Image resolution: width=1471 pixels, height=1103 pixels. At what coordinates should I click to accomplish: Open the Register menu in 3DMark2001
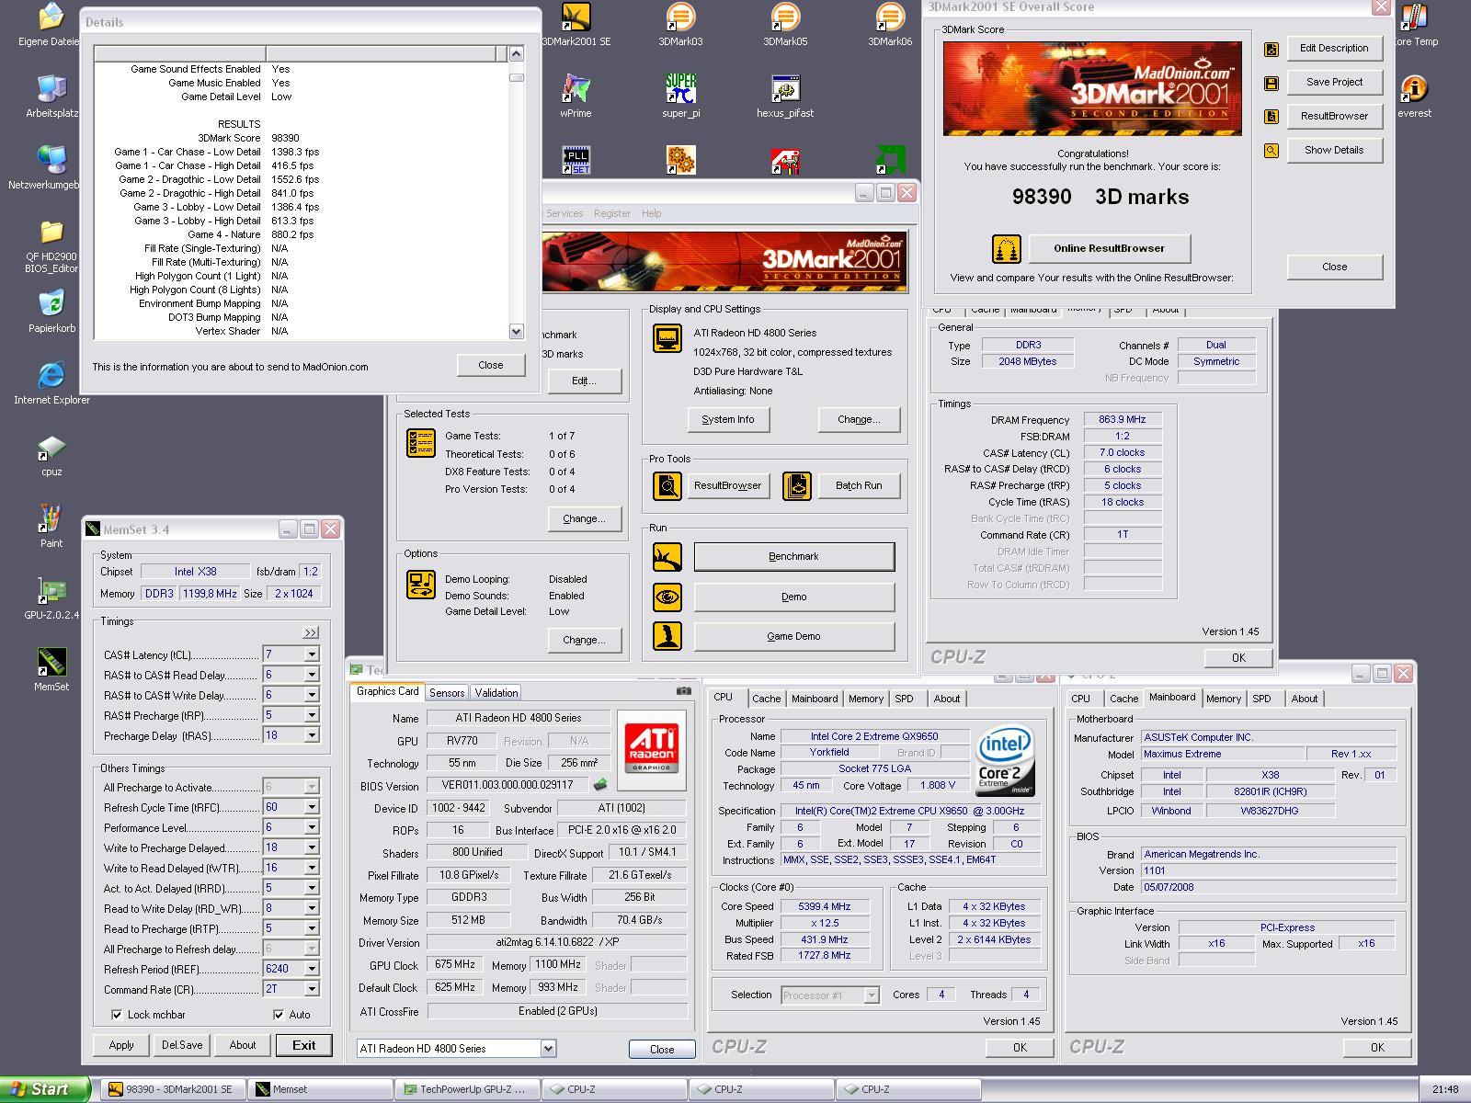(612, 213)
